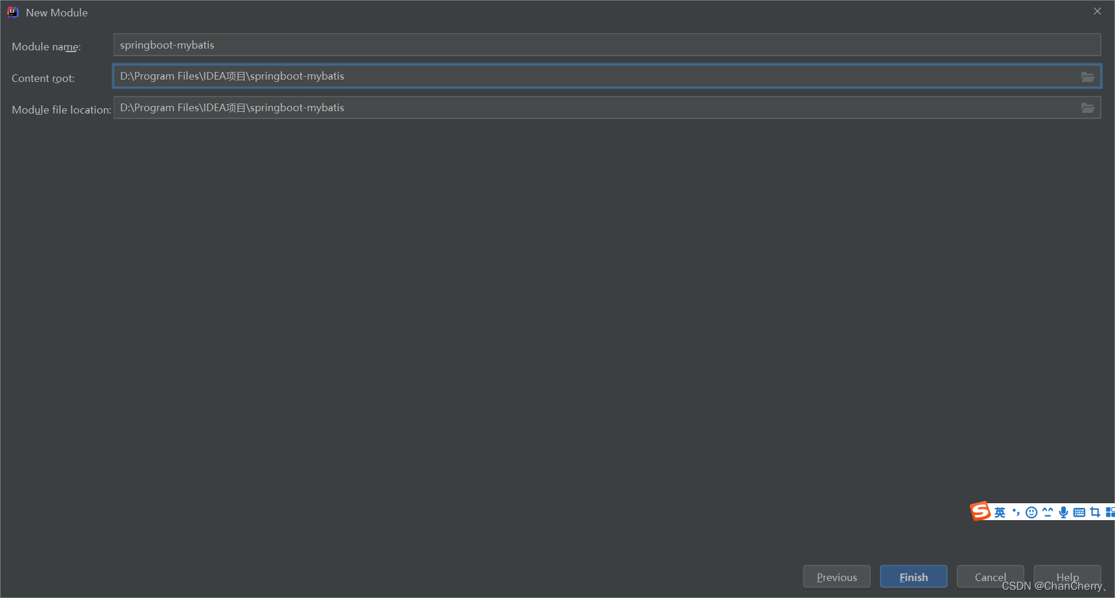Click the "Module file location:" label
This screenshot has width=1115, height=598.
click(x=61, y=110)
